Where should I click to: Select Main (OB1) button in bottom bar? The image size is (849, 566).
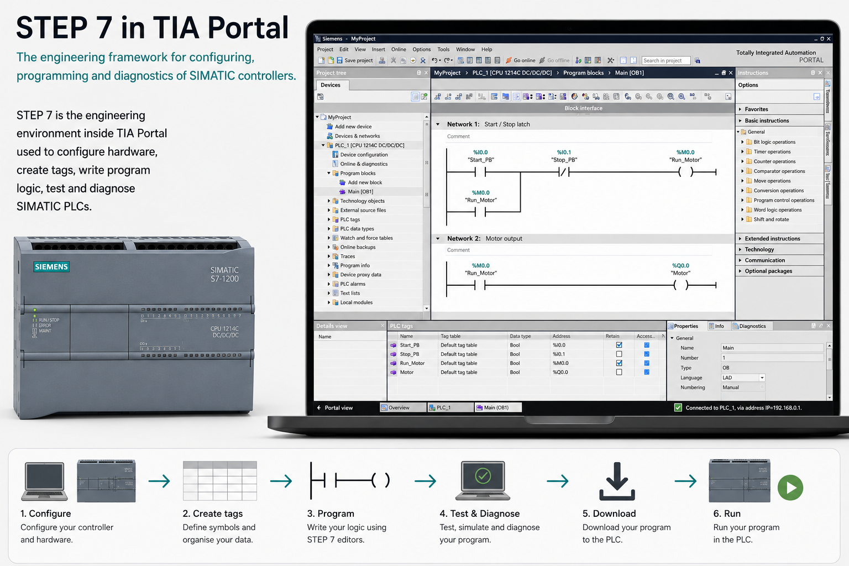click(x=498, y=407)
